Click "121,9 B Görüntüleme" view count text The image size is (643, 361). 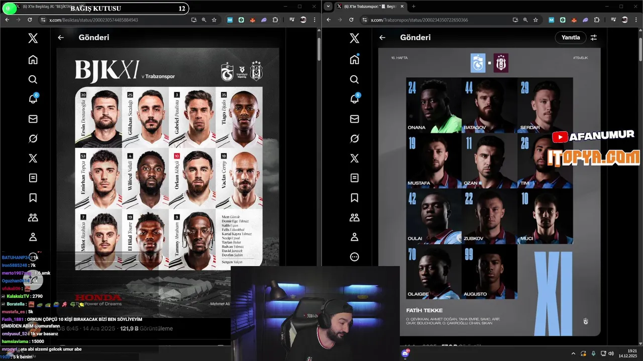click(x=146, y=328)
